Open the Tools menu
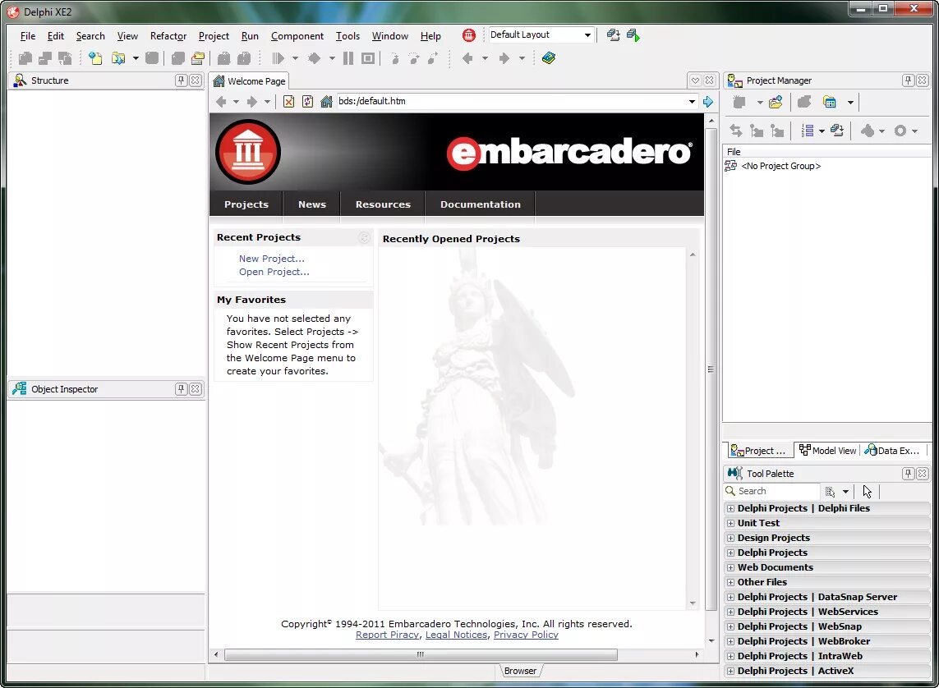This screenshot has width=939, height=688. [348, 36]
